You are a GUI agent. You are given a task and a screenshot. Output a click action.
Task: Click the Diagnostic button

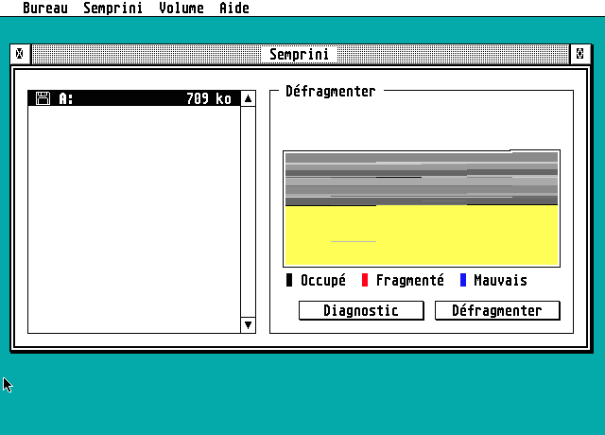[361, 311]
